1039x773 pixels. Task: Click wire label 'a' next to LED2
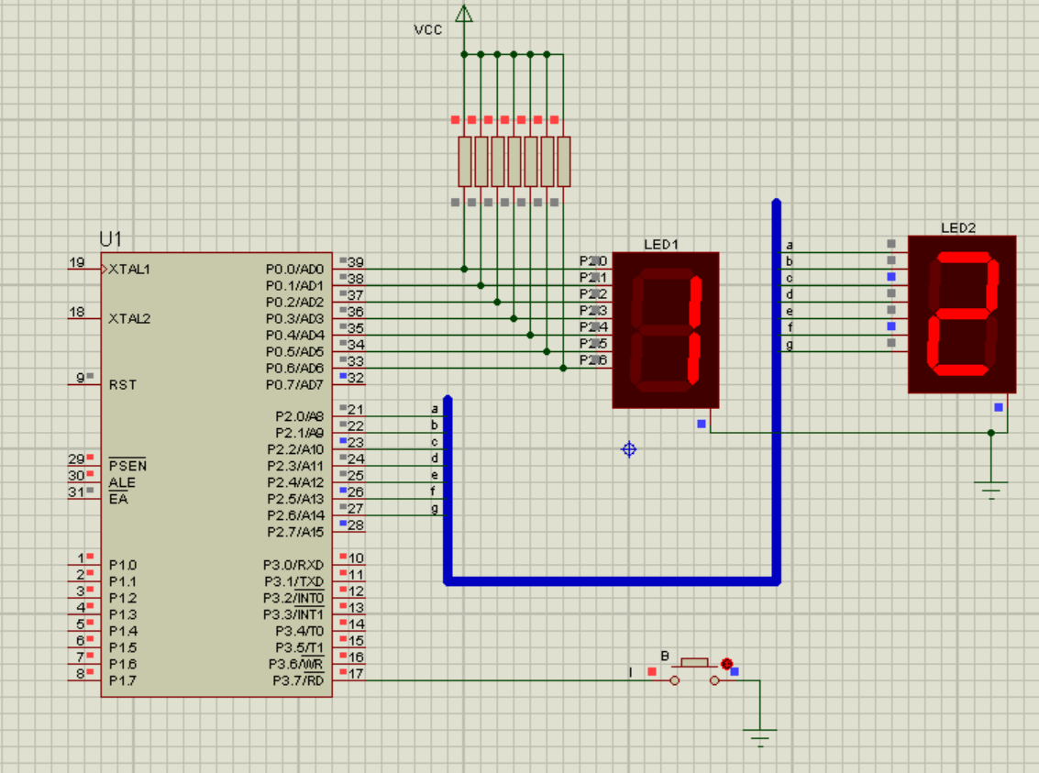(x=790, y=245)
